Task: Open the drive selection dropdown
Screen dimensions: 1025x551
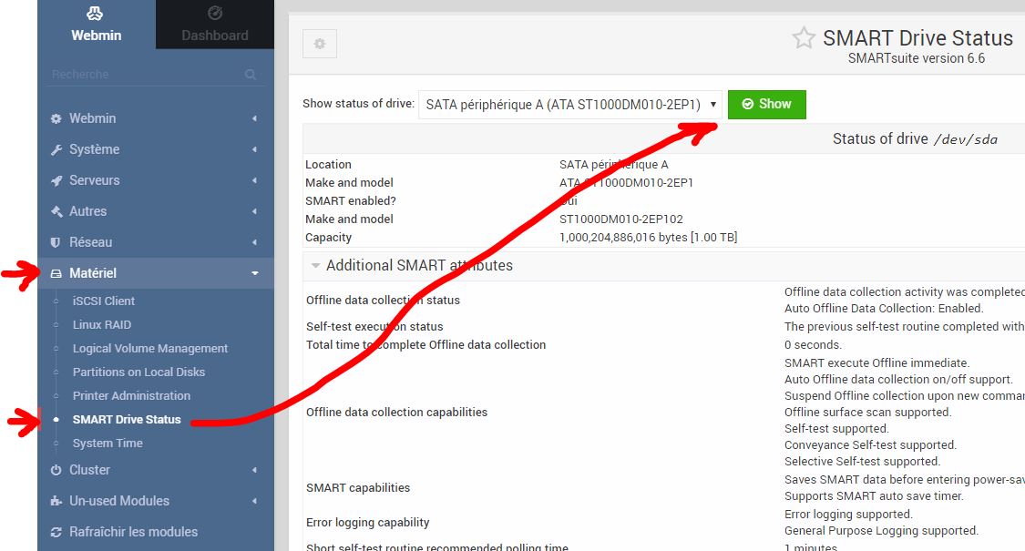Action: click(570, 105)
